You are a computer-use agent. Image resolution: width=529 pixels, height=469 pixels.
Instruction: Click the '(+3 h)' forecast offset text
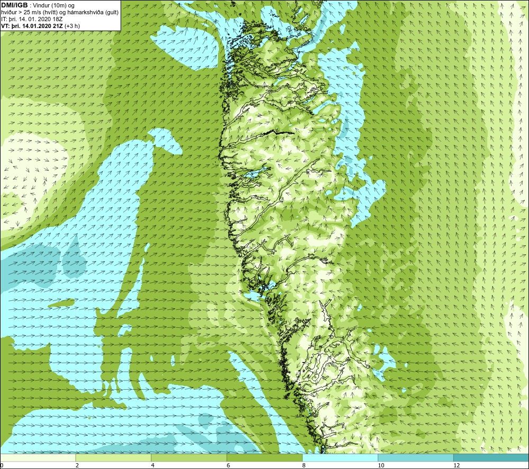(x=72, y=26)
